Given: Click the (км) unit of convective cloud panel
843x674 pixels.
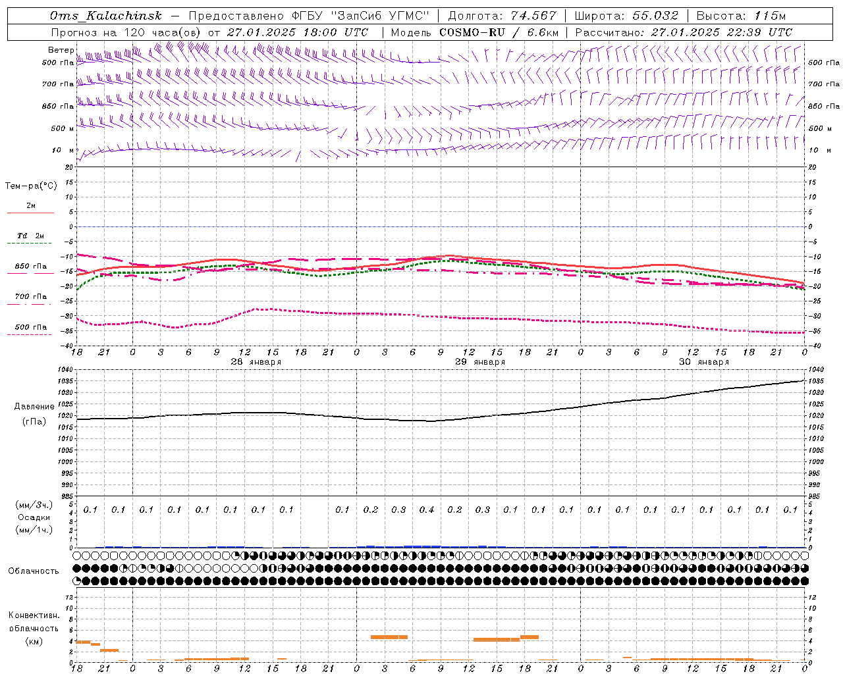Looking at the screenshot, I should click(34, 642).
